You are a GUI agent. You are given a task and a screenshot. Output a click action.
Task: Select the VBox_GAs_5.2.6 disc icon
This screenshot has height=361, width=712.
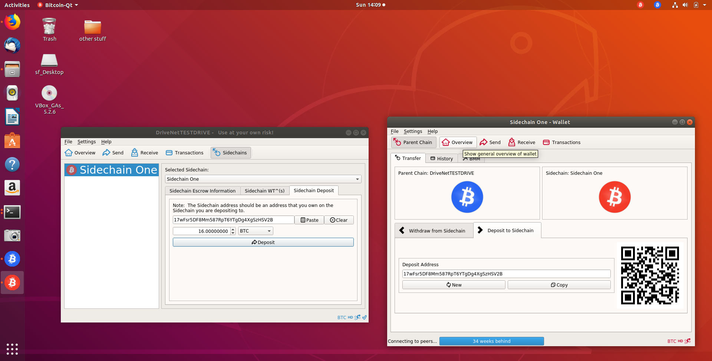49,99
